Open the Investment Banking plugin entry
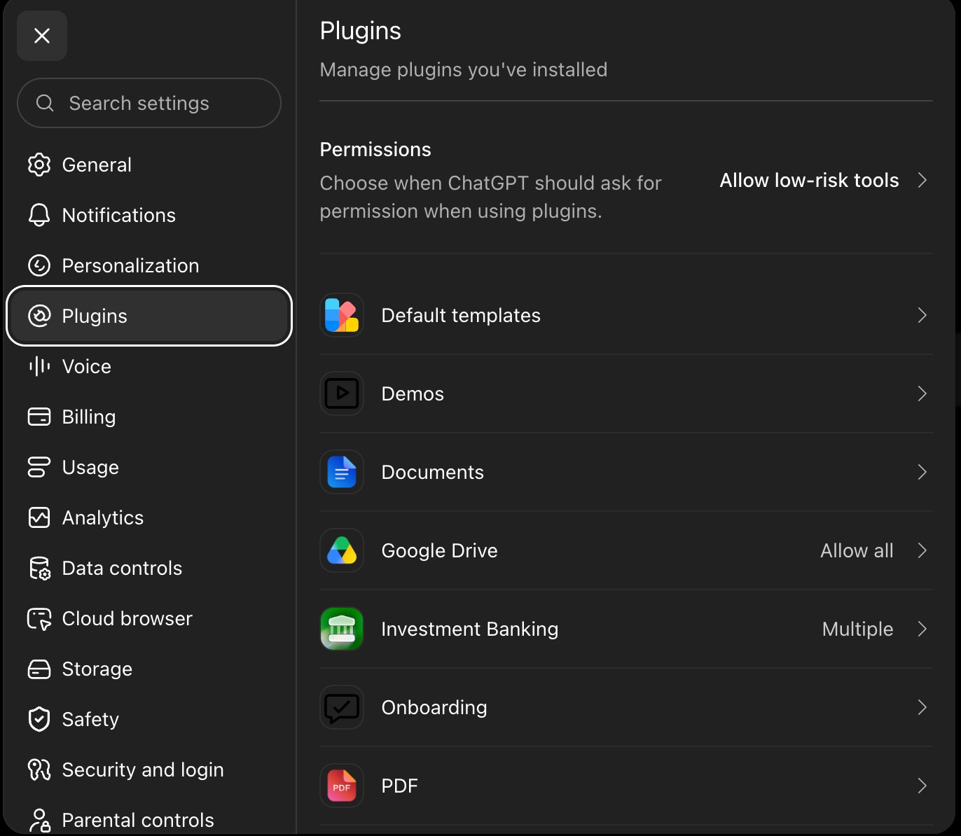The height and width of the screenshot is (836, 961). 626,629
